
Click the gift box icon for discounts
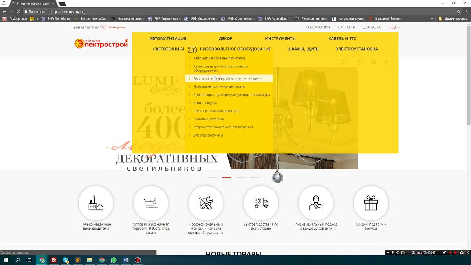[x=371, y=203]
